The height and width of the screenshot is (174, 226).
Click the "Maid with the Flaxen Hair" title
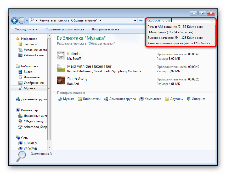click(x=89, y=66)
